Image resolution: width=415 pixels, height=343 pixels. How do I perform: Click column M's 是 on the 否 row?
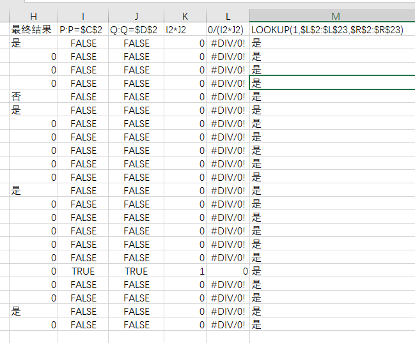click(x=332, y=96)
